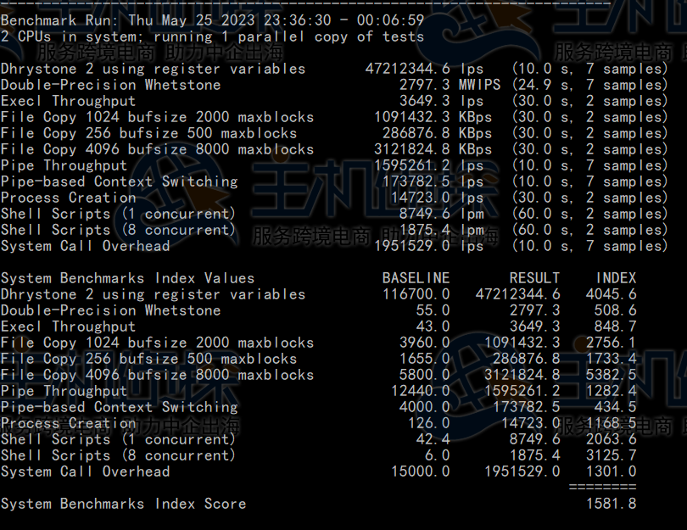Click the INDEX column header

pos(615,278)
